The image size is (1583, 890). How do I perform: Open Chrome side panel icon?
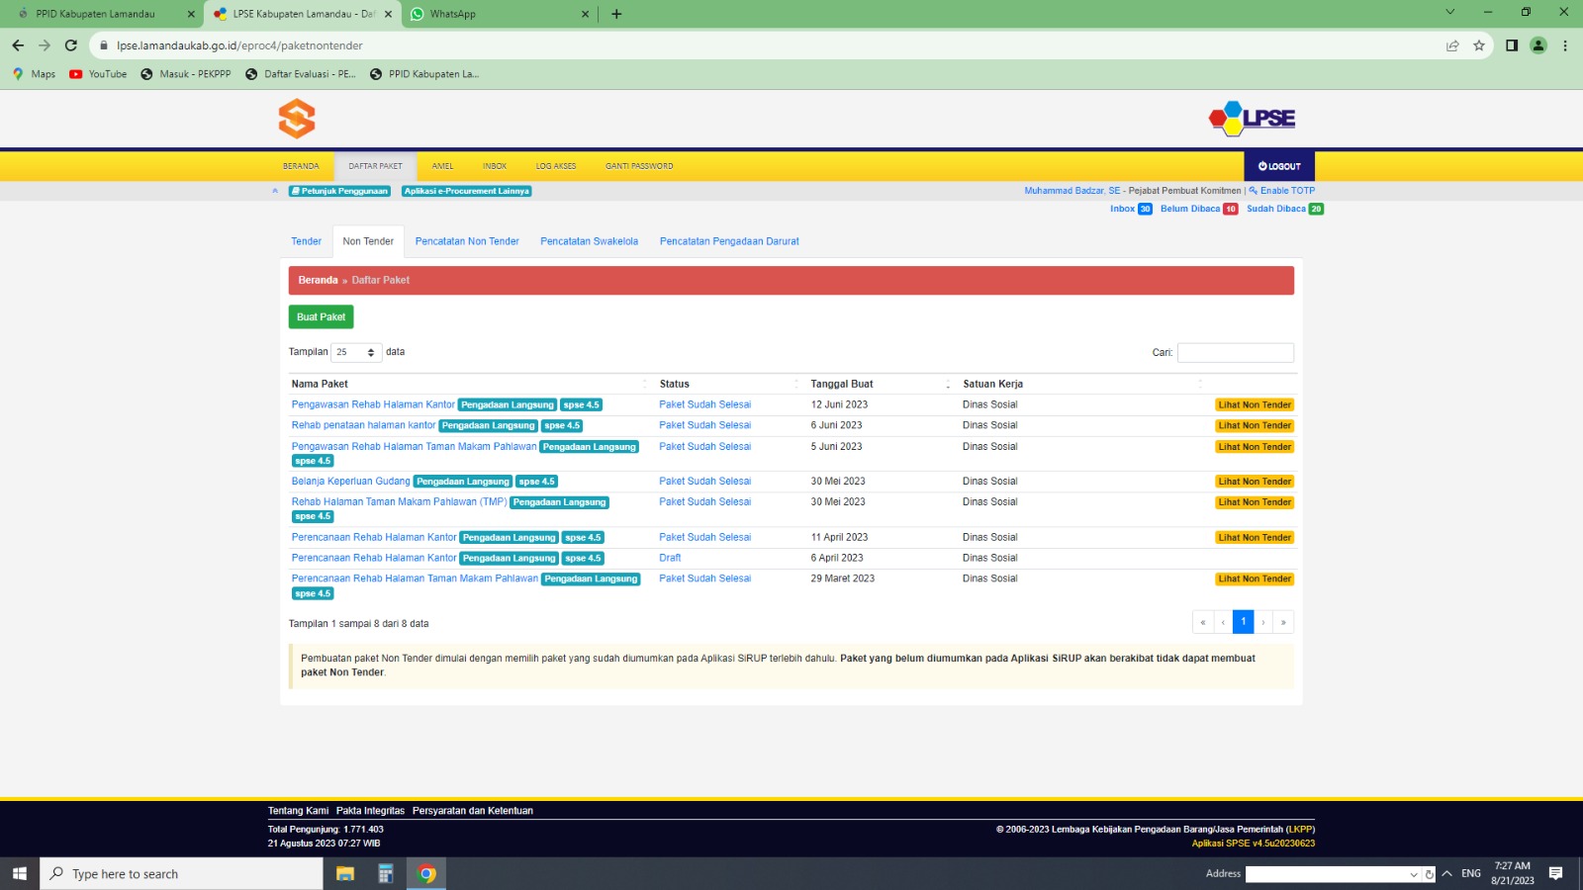point(1511,45)
